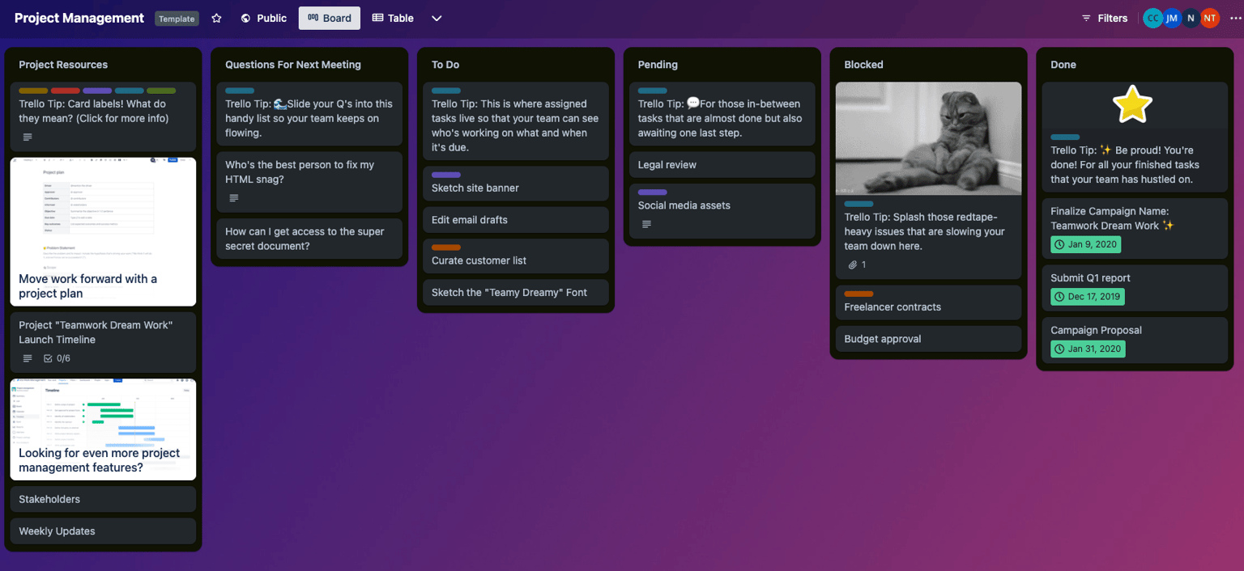Click the NT member avatar
The width and height of the screenshot is (1244, 571).
pyautogui.click(x=1209, y=18)
